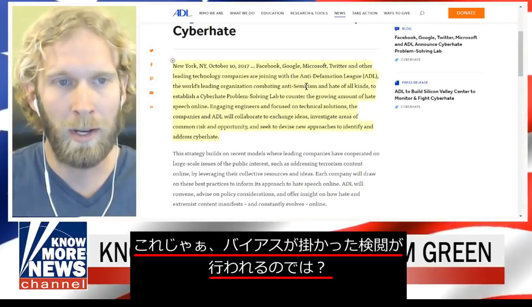Click the BLOG label text
The width and height of the screenshot is (532, 307).
point(407,29)
